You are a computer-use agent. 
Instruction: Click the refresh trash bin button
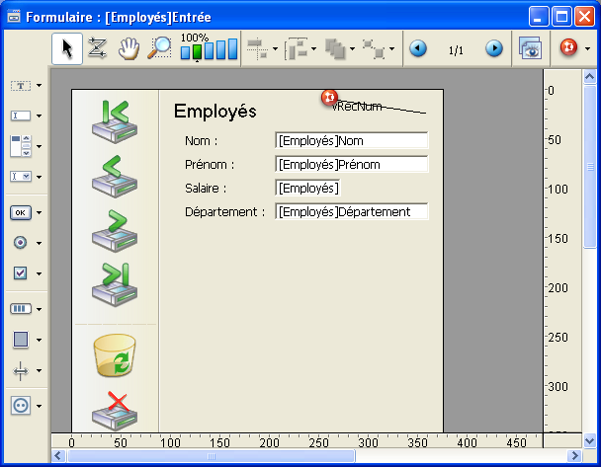115,355
